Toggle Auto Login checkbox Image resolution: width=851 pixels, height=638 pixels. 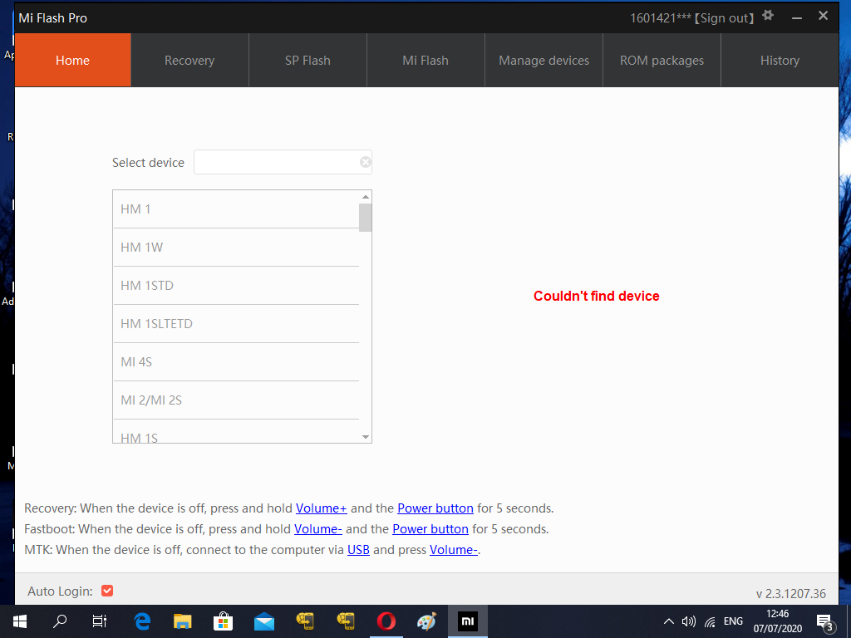107,591
